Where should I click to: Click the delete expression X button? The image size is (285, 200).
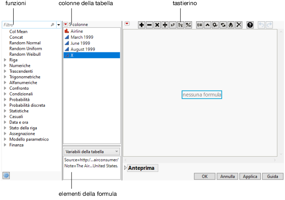click(x=239, y=25)
